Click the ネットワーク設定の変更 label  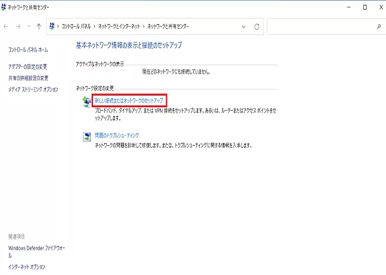(x=95, y=88)
